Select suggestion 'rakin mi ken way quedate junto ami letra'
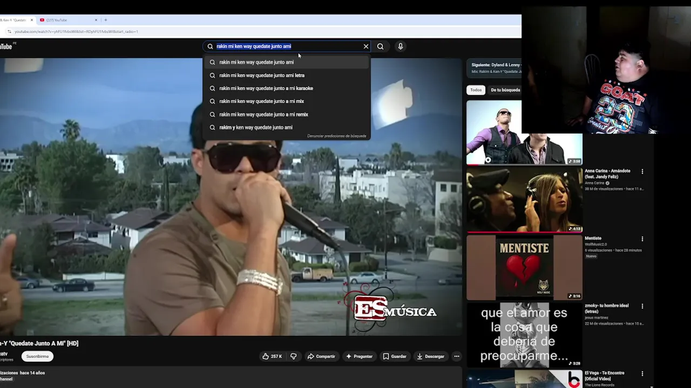 tap(287, 75)
